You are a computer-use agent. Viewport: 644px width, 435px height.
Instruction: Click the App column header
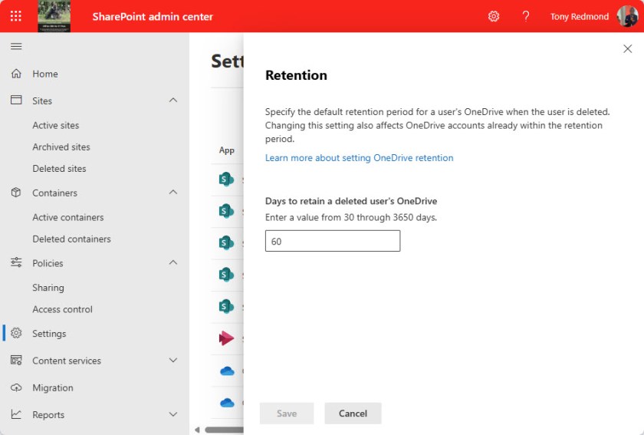[x=227, y=150]
